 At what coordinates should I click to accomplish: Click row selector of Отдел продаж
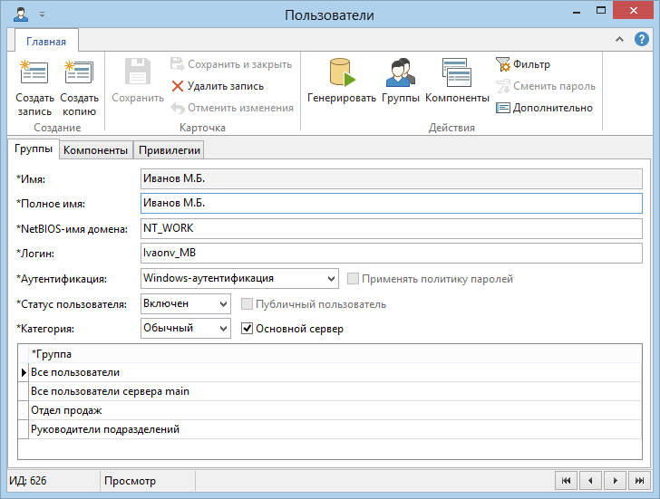pos(24,410)
